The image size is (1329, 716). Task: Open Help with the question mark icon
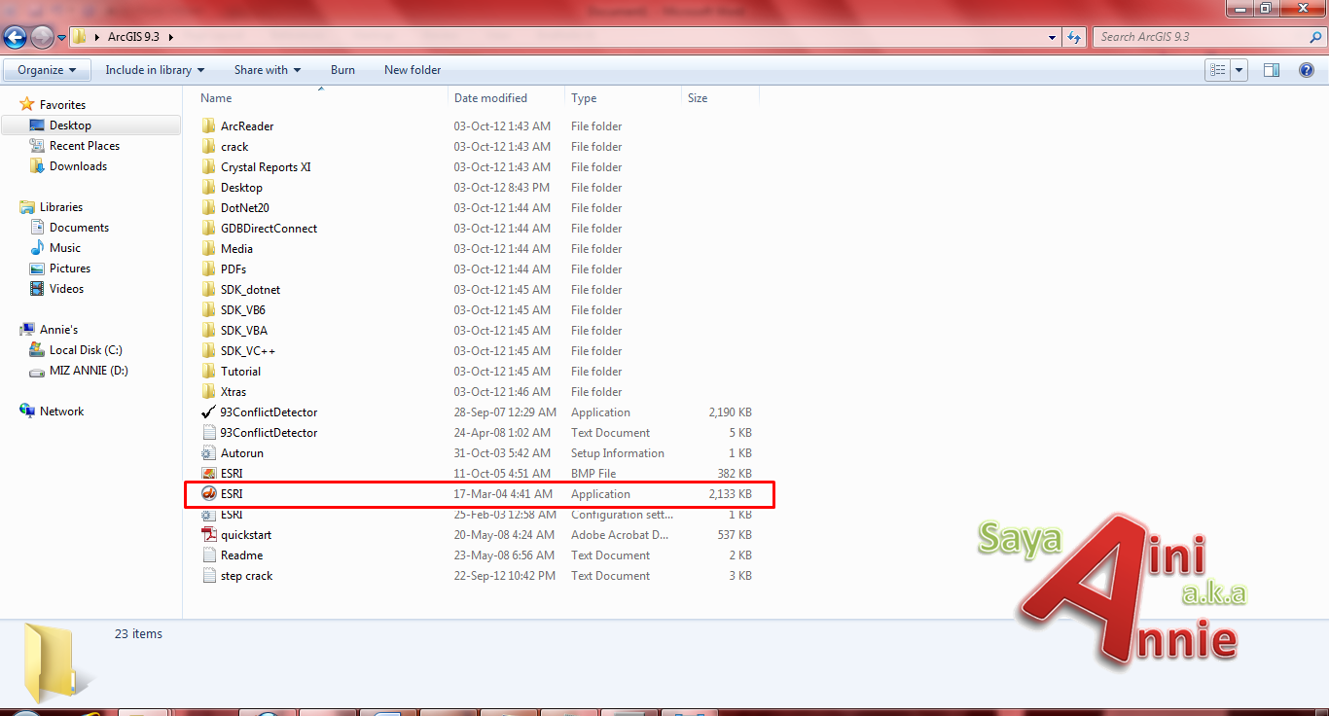click(1305, 70)
